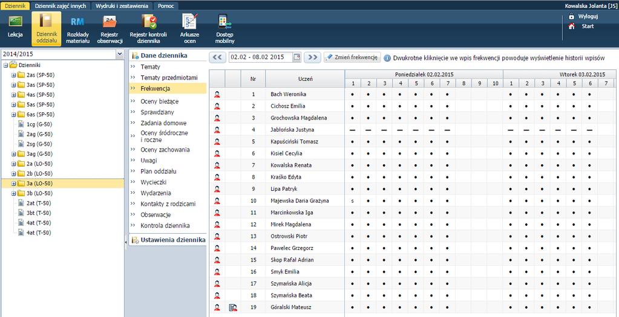Click student icon for Góralski Mateusz
This screenshot has width=619, height=317.
coord(217,307)
